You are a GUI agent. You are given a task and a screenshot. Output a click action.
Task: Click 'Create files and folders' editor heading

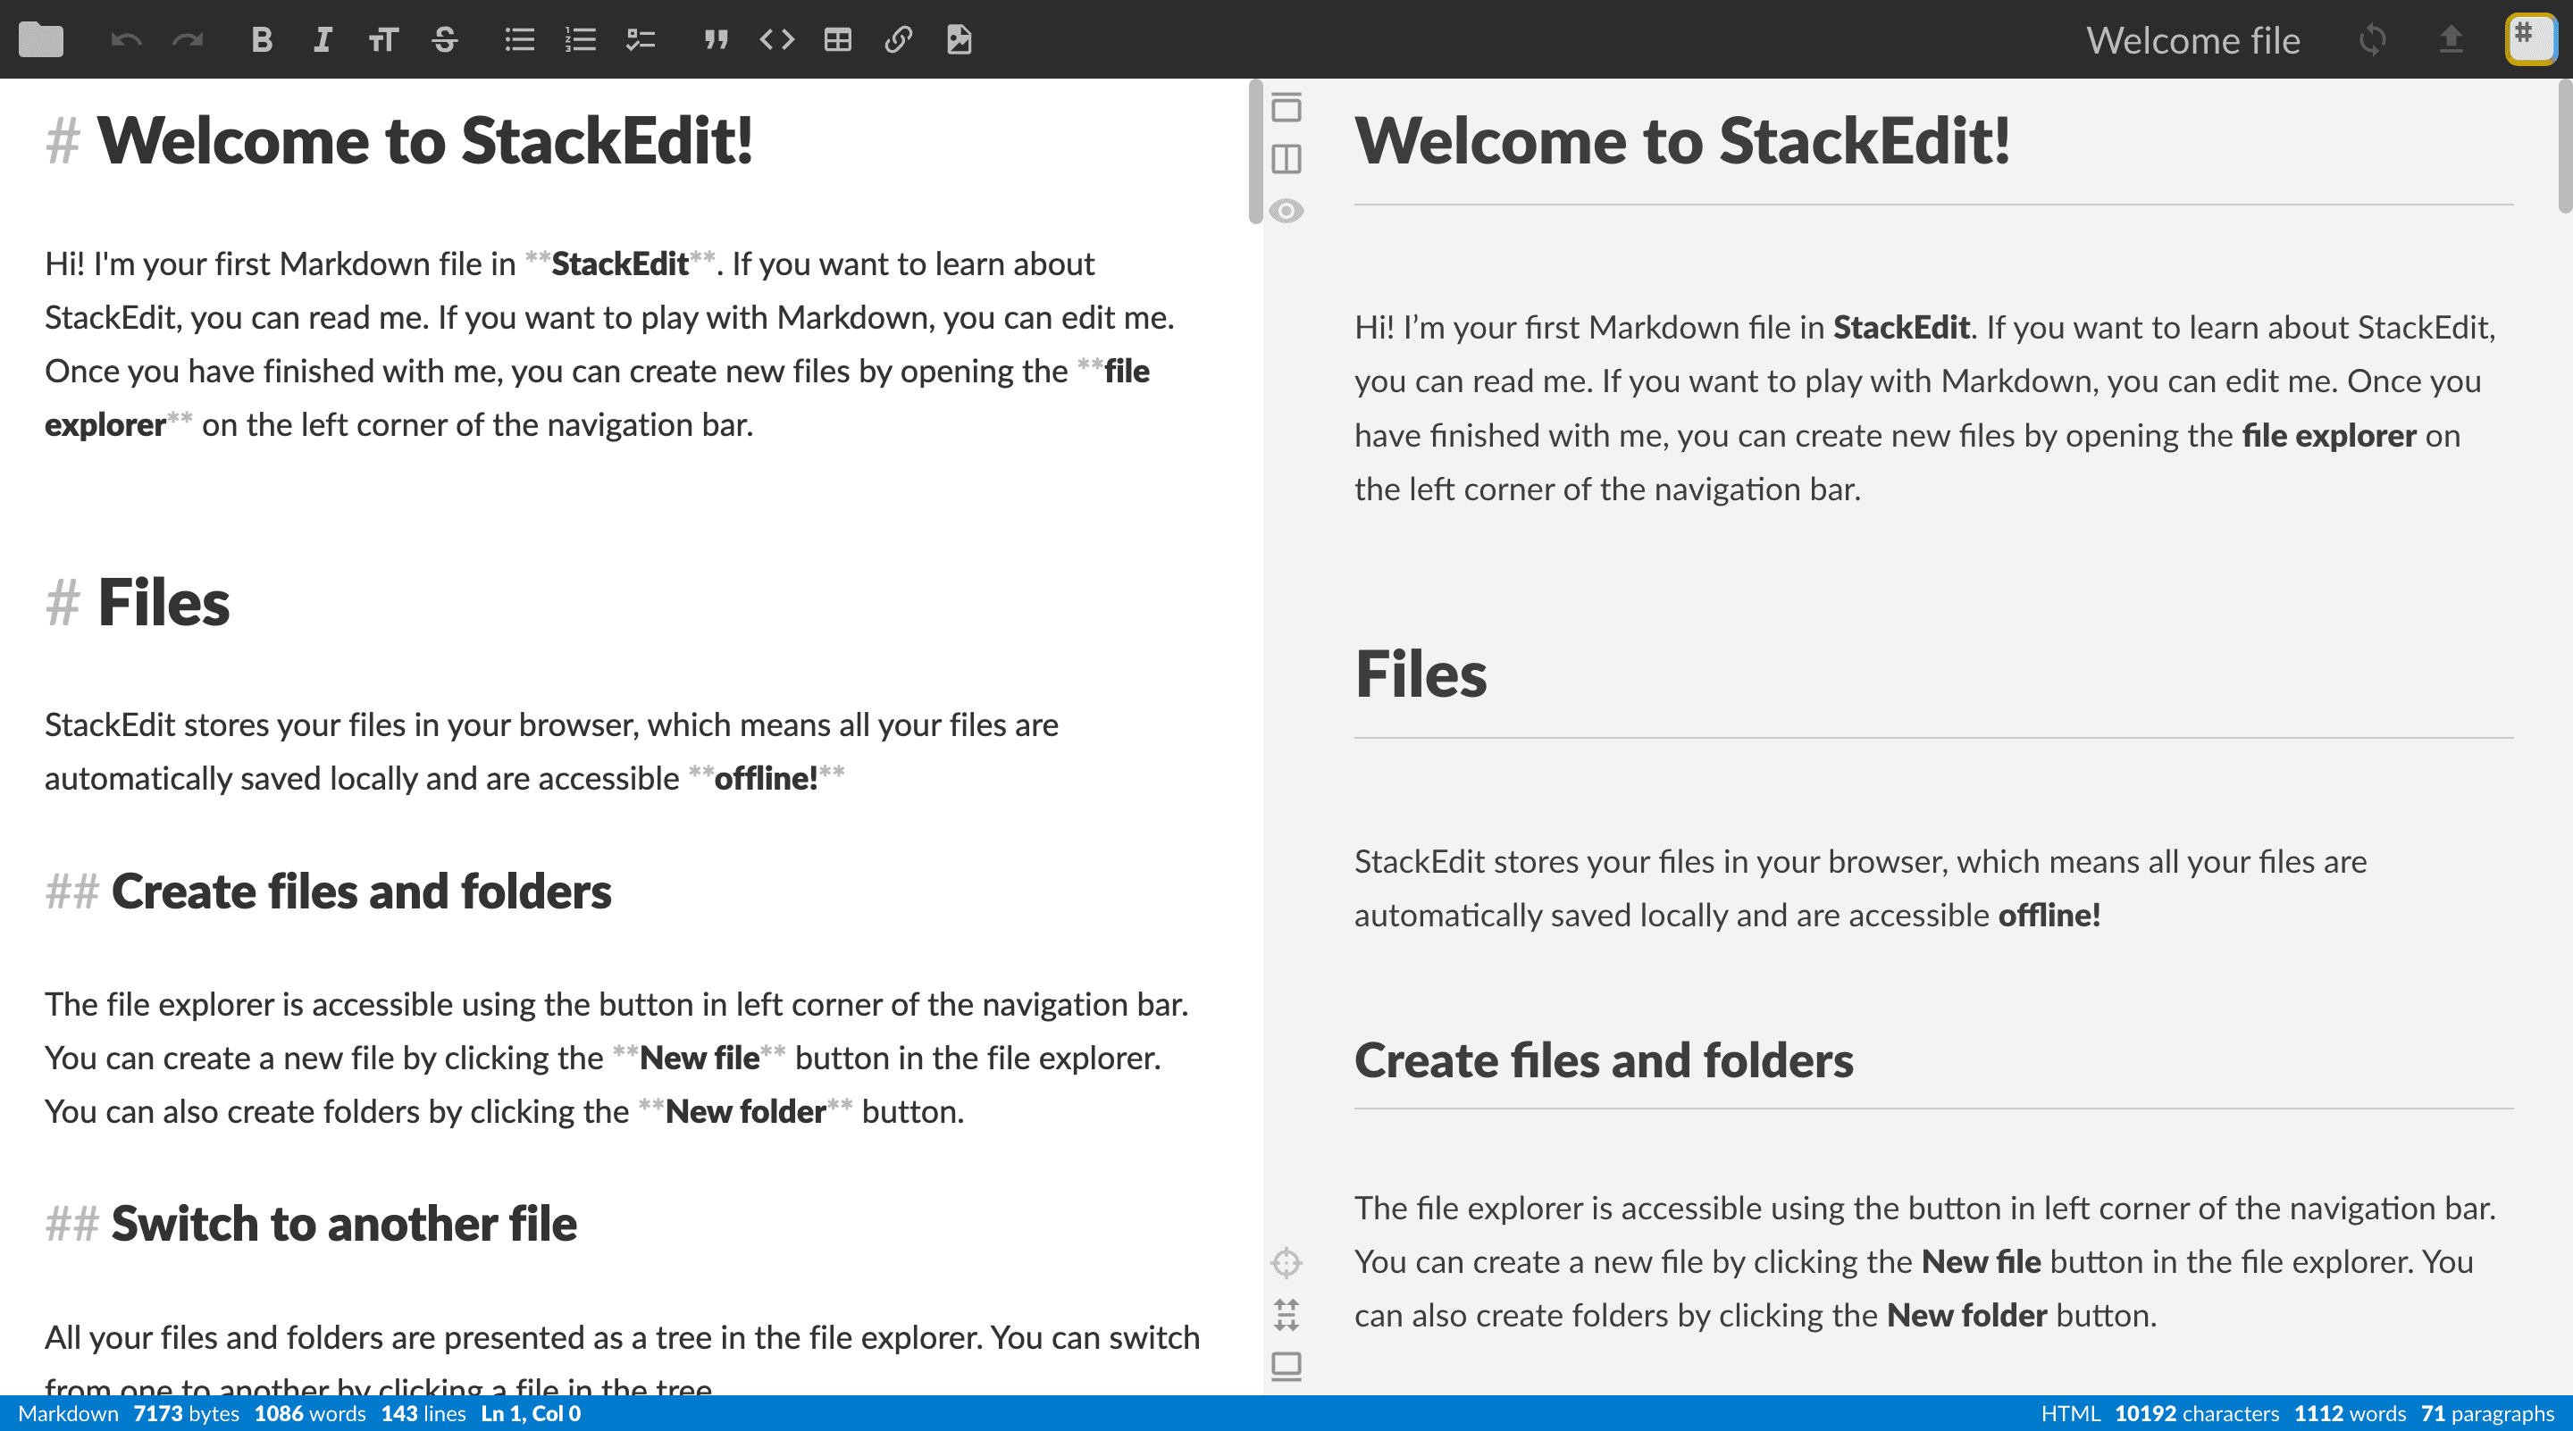(x=361, y=891)
